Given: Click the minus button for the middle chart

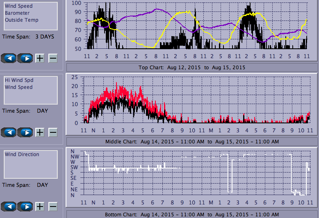Looking at the screenshot, I should point(53,132).
